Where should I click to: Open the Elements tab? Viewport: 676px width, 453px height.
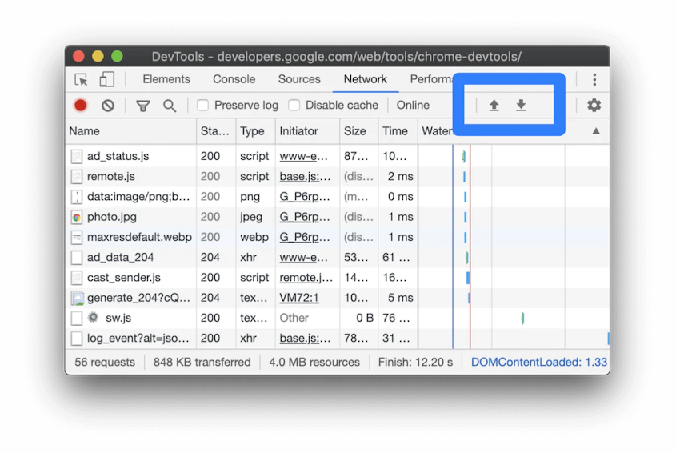pos(166,79)
